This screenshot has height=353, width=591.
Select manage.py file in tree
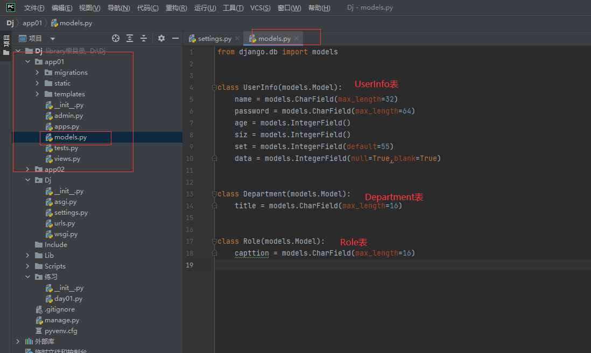[x=61, y=320]
